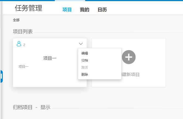Click the 新建项目 label
The height and width of the screenshot is (119, 183).
click(x=130, y=75)
